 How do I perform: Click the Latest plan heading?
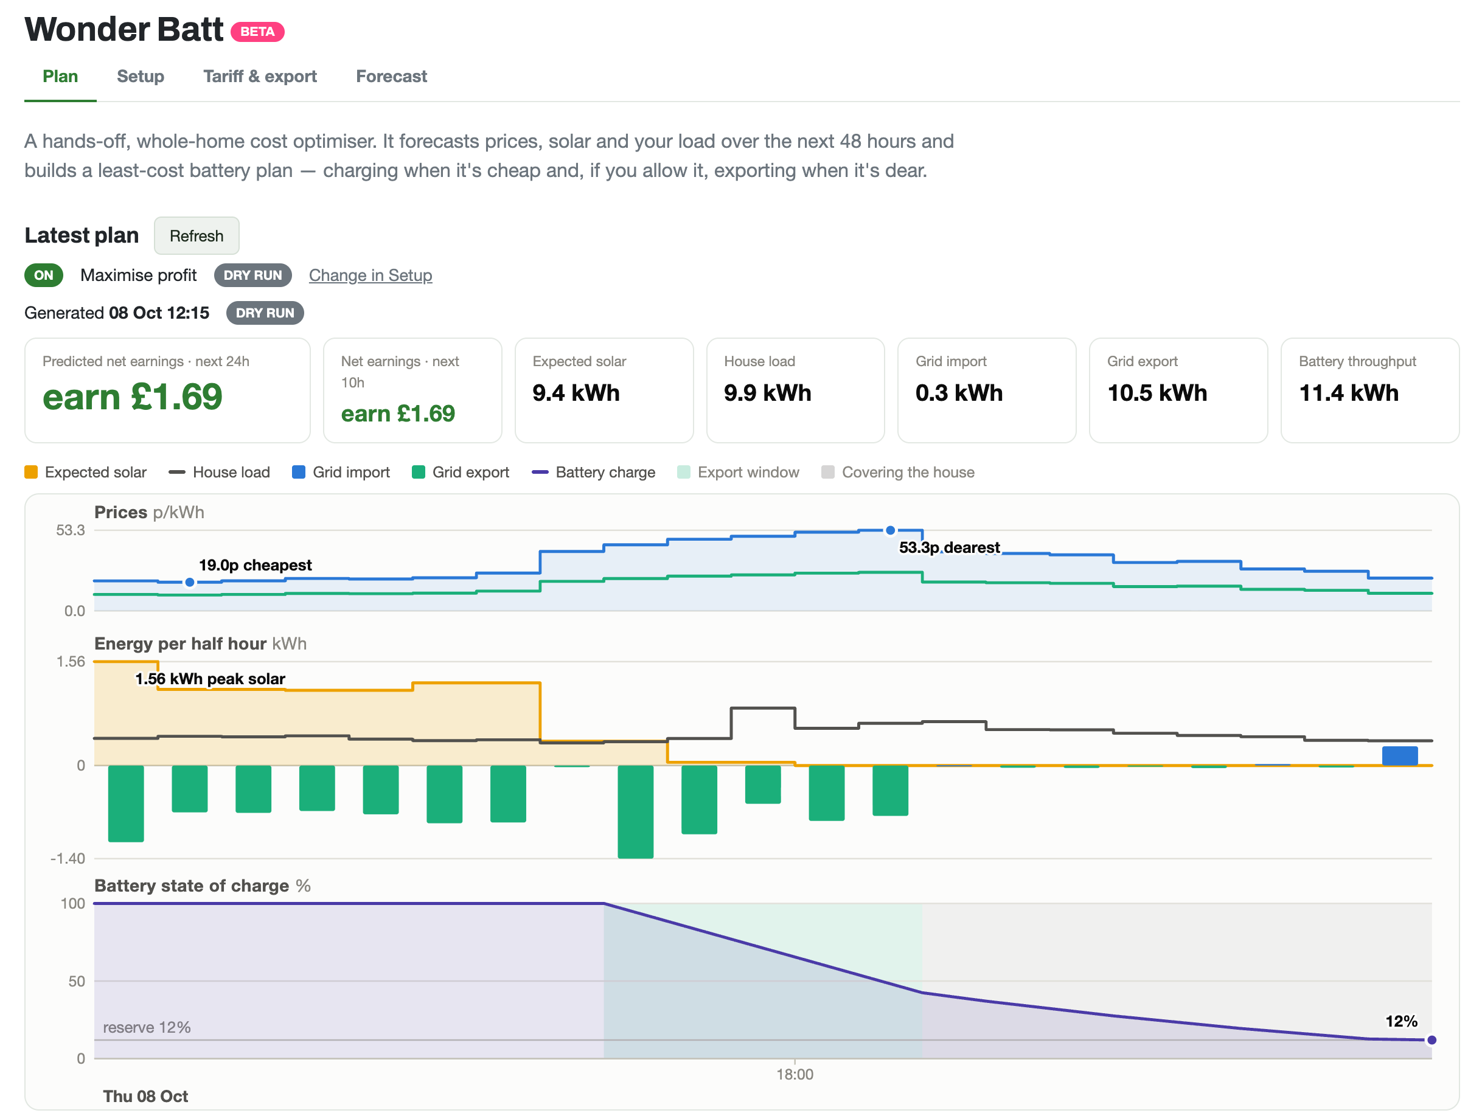point(82,235)
